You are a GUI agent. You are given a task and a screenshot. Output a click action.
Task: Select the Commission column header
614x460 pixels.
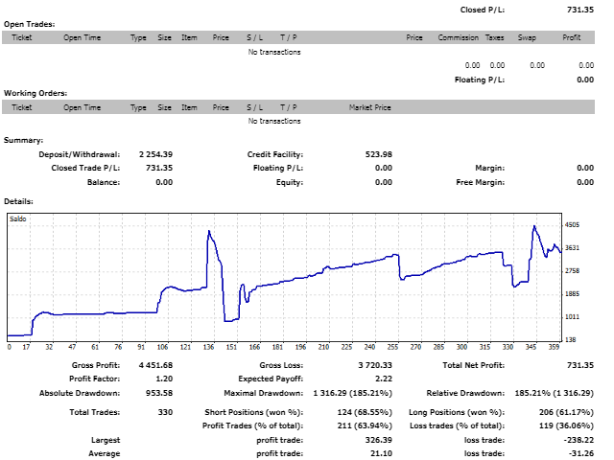click(459, 37)
